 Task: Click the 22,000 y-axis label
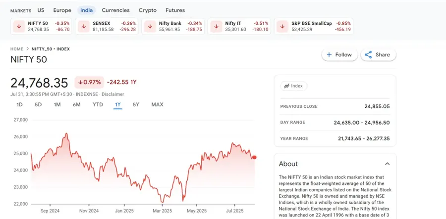pyautogui.click(x=20, y=204)
